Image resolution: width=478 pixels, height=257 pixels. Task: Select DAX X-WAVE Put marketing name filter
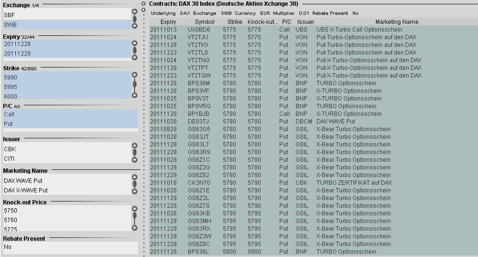tap(67, 190)
